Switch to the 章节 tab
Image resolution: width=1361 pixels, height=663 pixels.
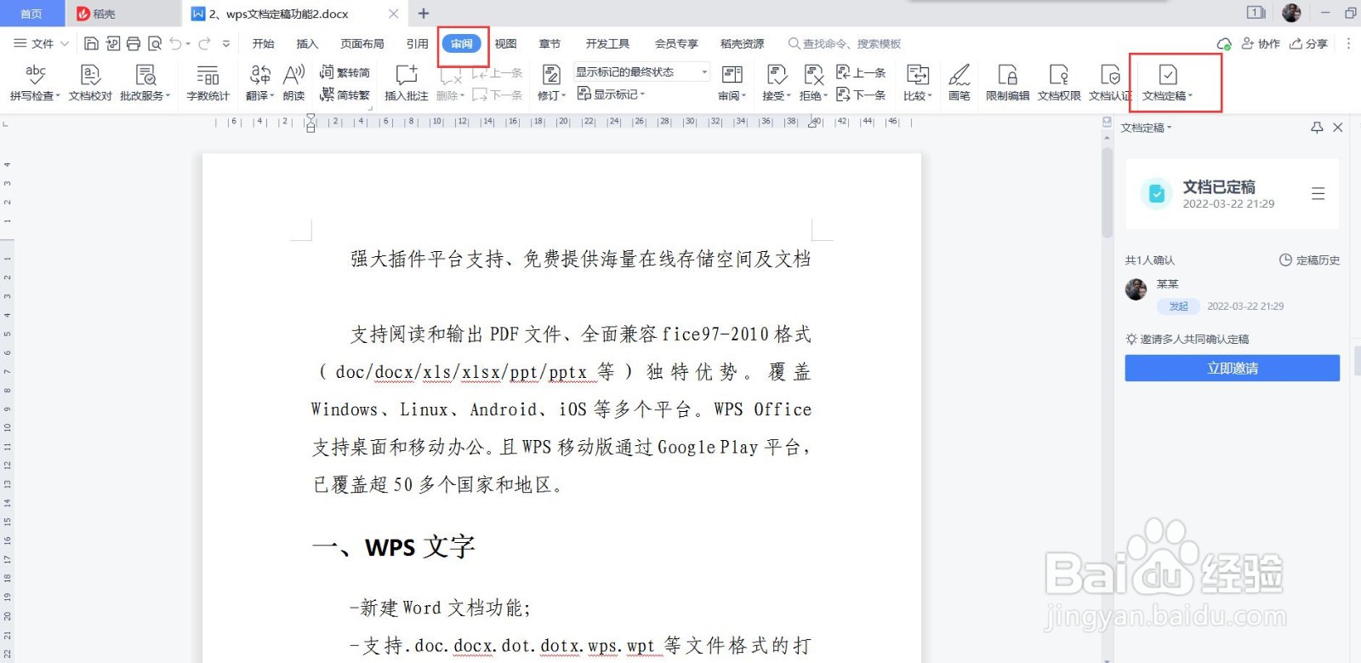click(x=550, y=43)
